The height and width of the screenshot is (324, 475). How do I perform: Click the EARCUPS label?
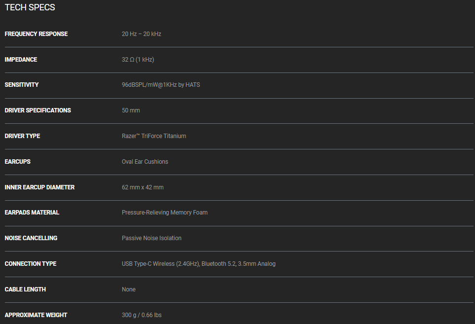pyautogui.click(x=18, y=162)
